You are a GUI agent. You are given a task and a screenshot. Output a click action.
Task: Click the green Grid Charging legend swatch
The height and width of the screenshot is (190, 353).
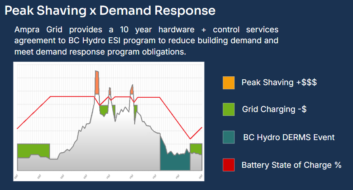click(228, 109)
